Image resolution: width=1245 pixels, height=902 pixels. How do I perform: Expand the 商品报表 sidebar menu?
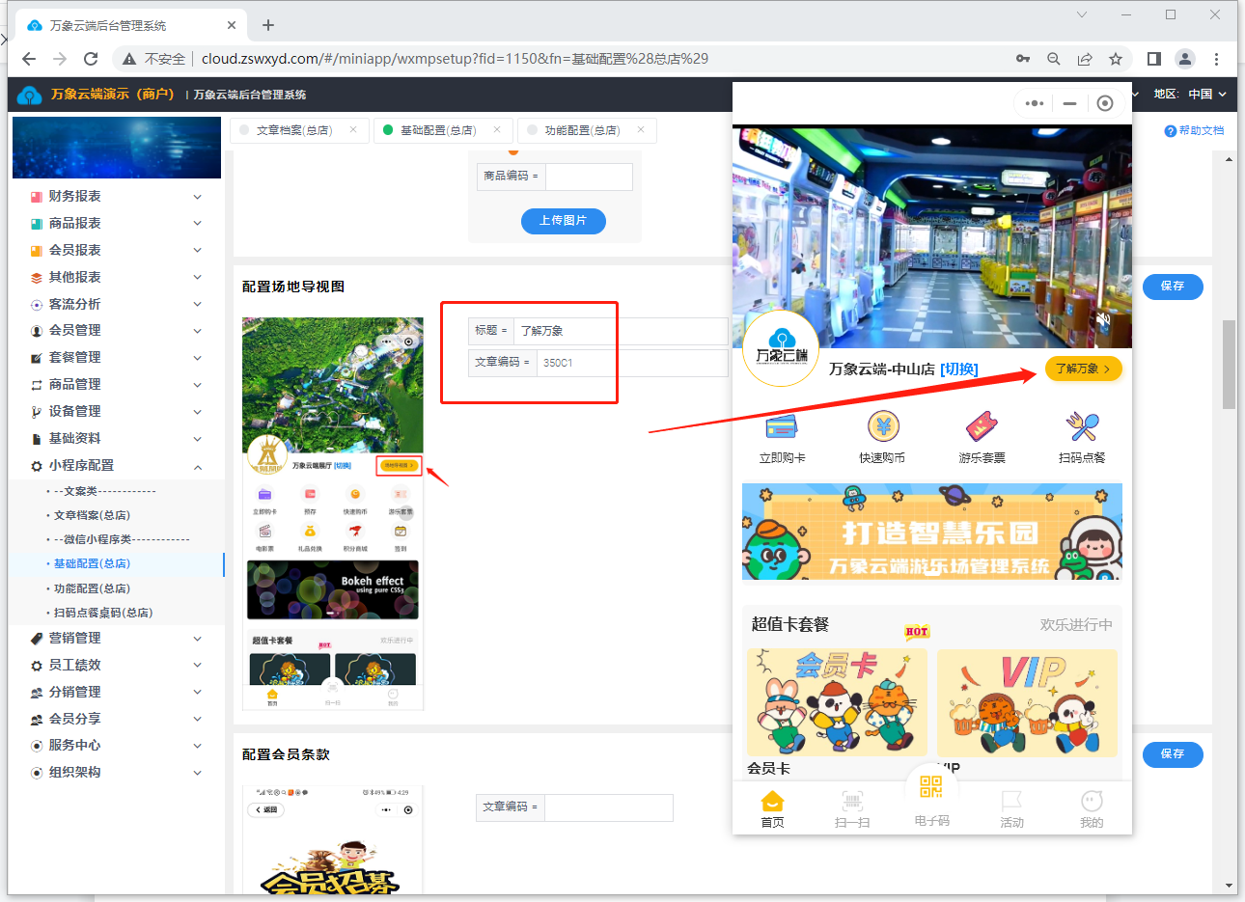116,223
